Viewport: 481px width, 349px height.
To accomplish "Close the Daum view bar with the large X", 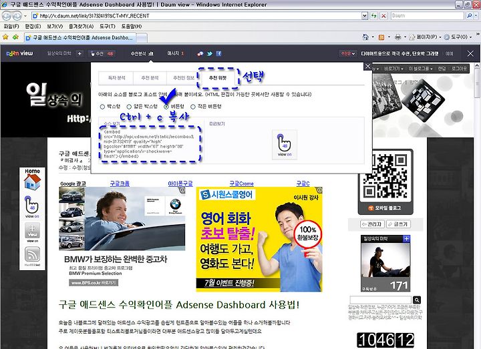I will [470, 53].
